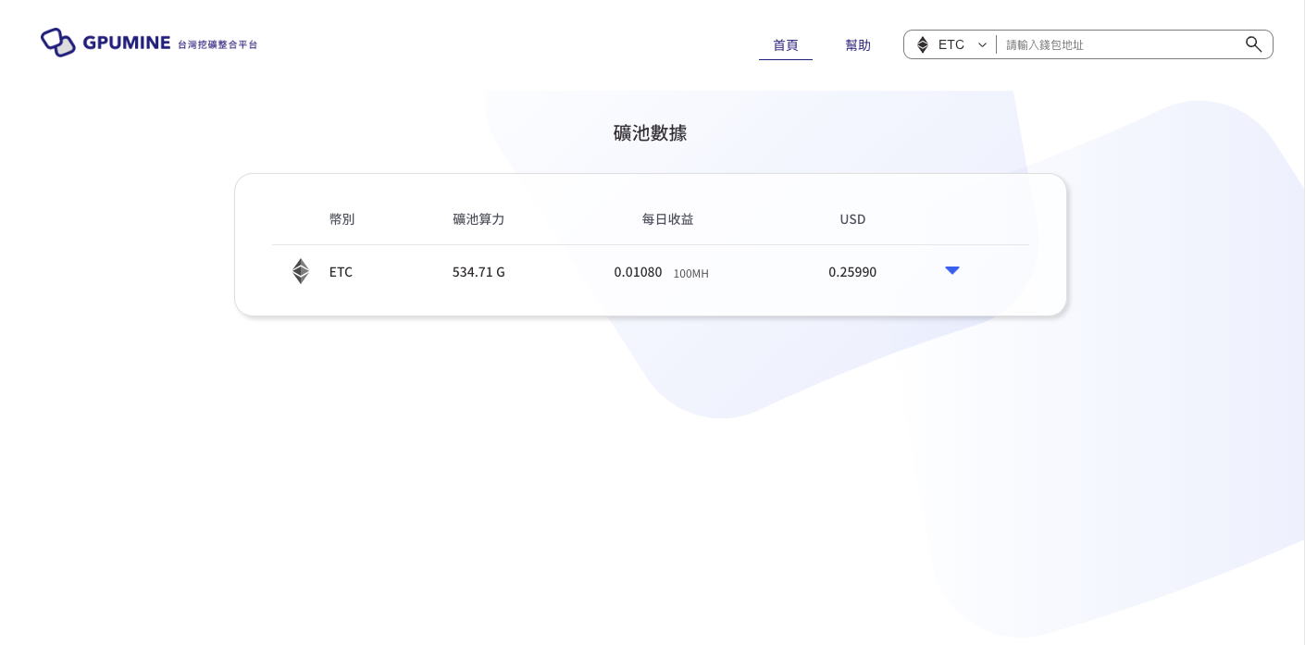The height and width of the screenshot is (645, 1305).
Task: Click the GPUMINE wordmark text
Action: (128, 43)
